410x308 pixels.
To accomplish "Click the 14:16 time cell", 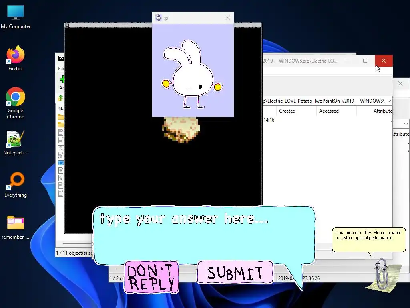I will point(269,120).
